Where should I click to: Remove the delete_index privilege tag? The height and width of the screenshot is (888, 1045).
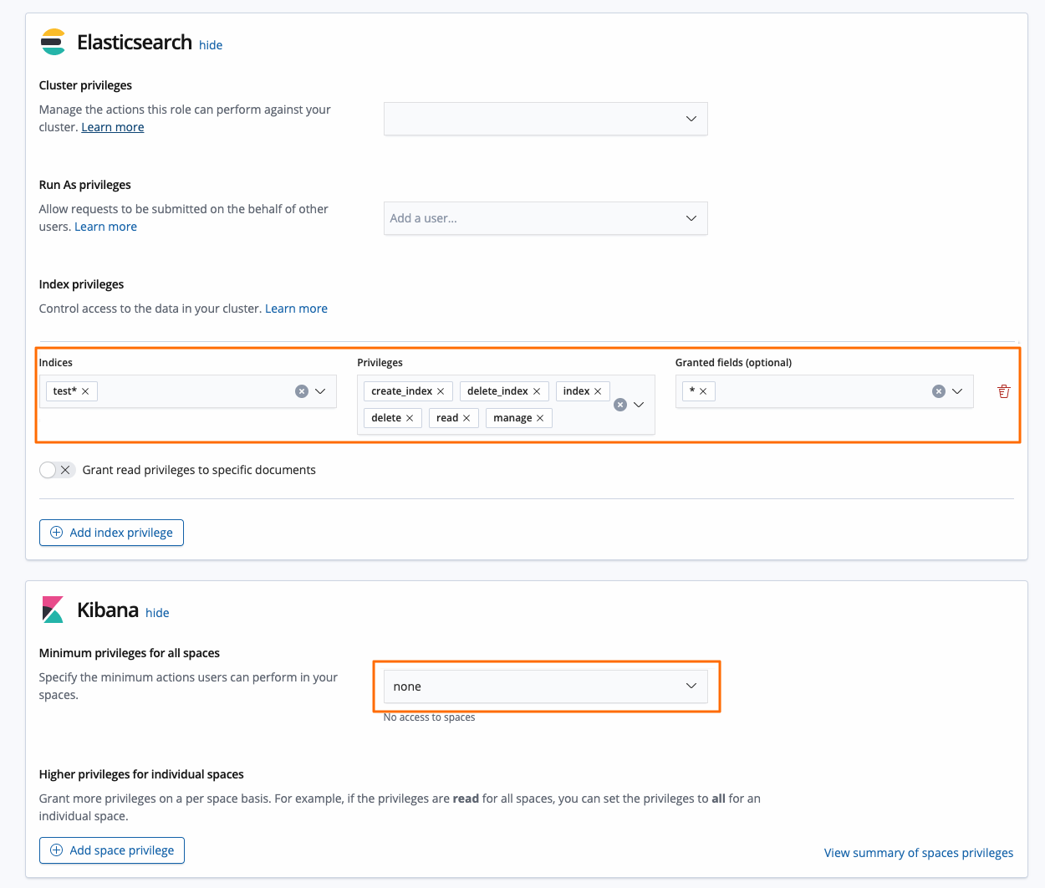[x=537, y=391]
